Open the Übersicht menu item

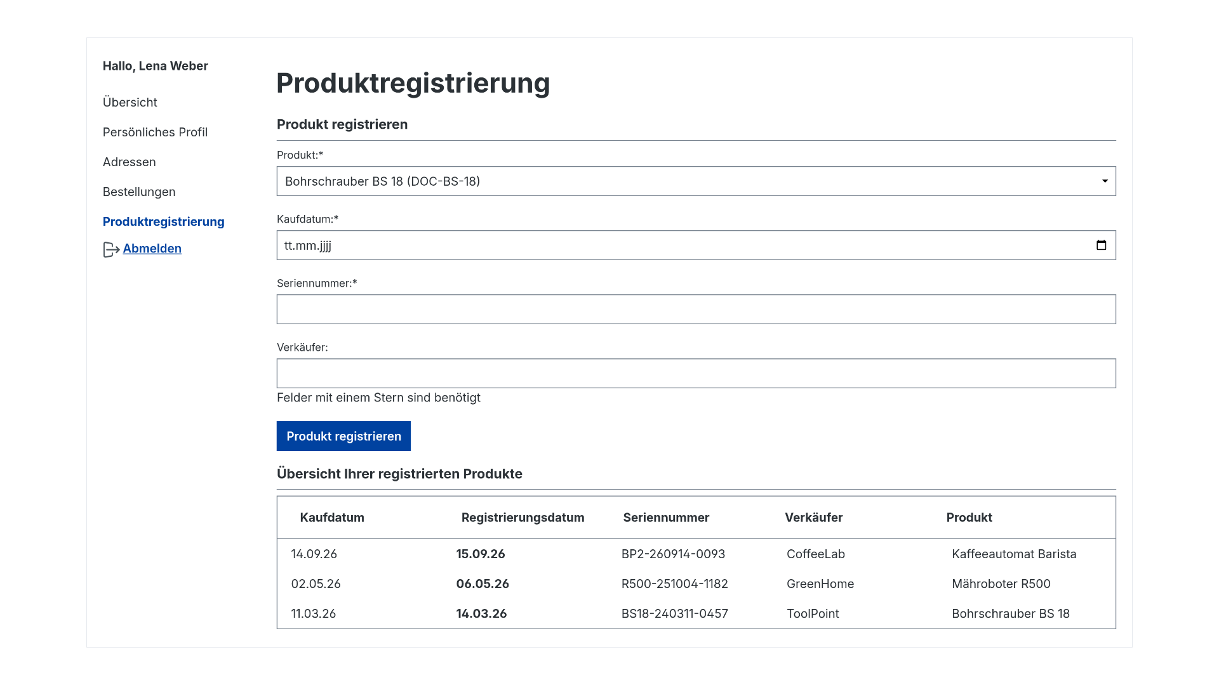pos(130,102)
